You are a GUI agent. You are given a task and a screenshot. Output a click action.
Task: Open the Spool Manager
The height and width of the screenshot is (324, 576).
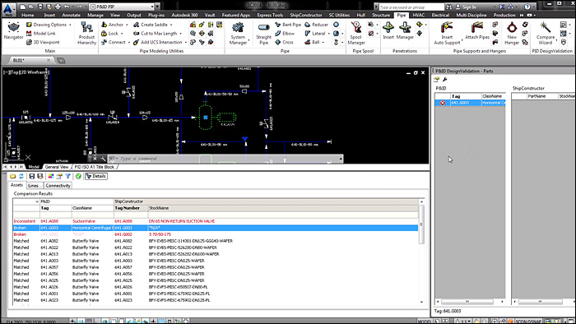356,33
